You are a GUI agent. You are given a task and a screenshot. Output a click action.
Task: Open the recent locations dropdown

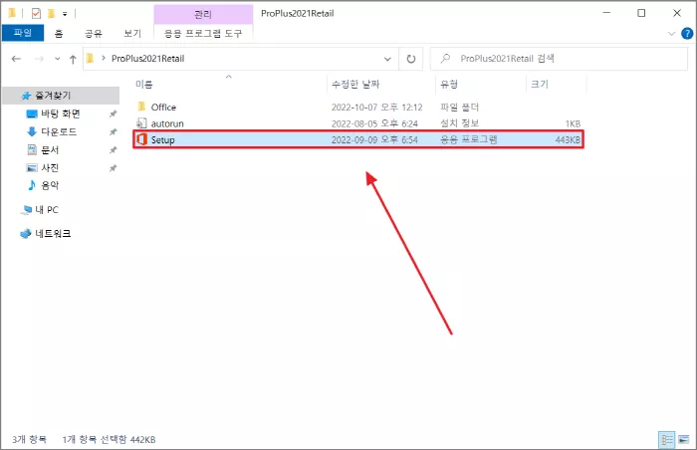(x=58, y=59)
